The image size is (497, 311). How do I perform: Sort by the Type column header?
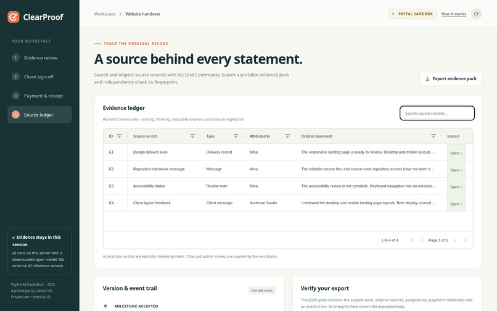[x=210, y=136]
